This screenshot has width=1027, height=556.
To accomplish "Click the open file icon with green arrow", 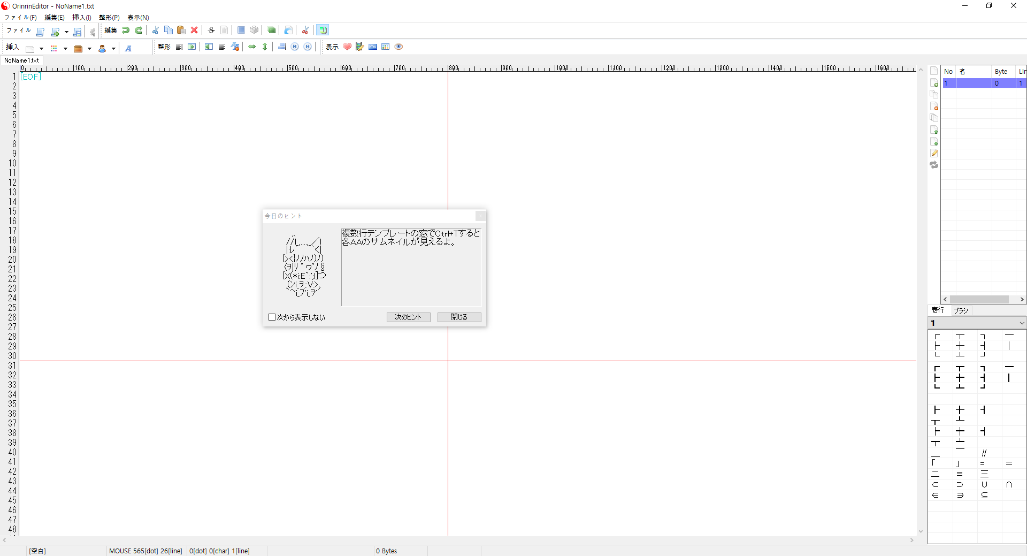I will tap(55, 31).
